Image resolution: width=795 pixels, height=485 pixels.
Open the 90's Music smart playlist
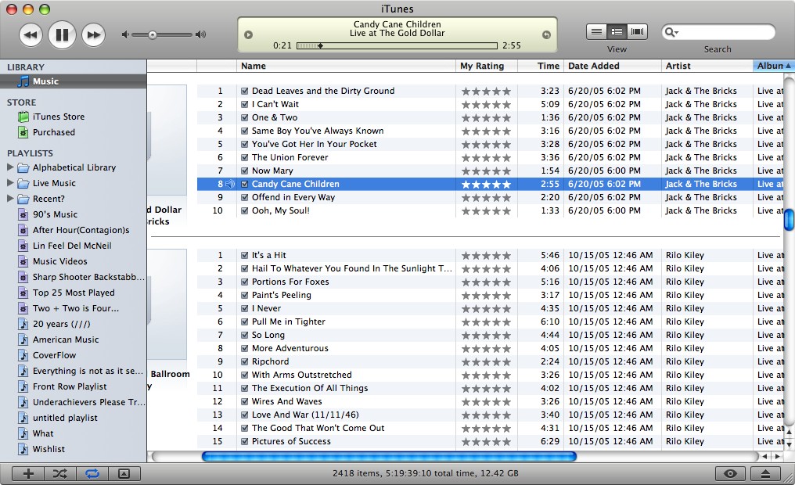(x=55, y=214)
